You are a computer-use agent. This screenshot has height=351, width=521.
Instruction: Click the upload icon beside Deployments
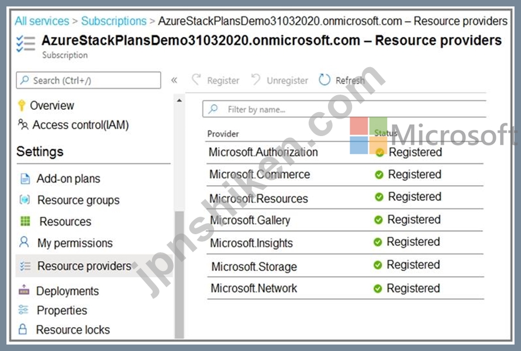point(24,290)
